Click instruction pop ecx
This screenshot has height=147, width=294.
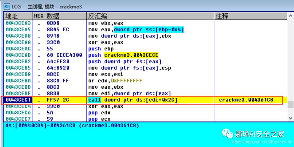tap(99, 119)
